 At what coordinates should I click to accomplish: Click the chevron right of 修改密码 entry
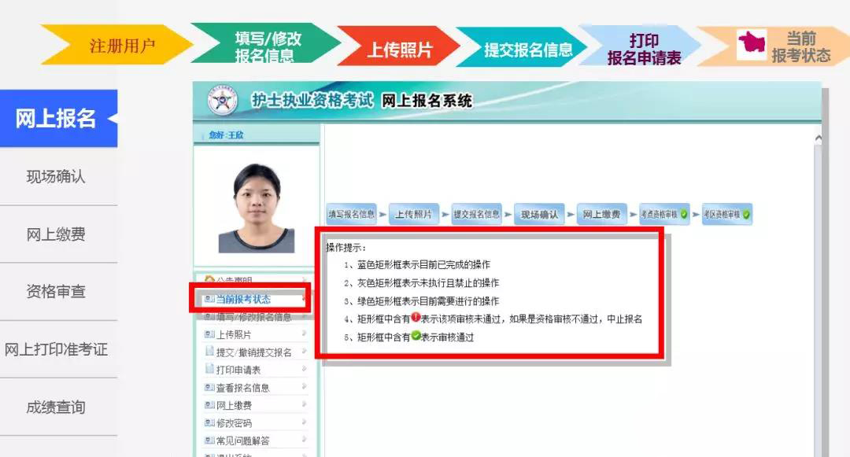tap(304, 422)
